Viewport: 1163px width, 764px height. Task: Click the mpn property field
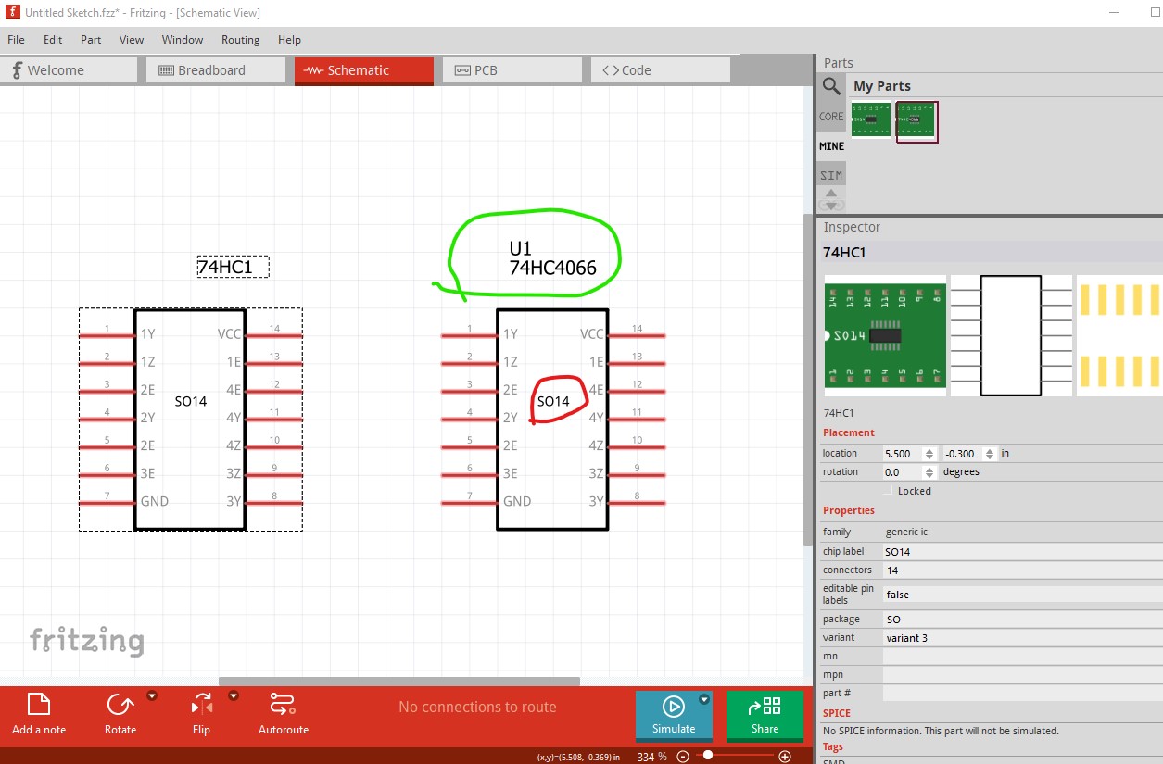(1021, 674)
